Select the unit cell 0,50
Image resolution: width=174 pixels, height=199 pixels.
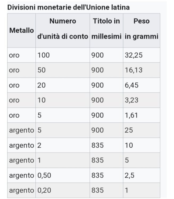44,175
